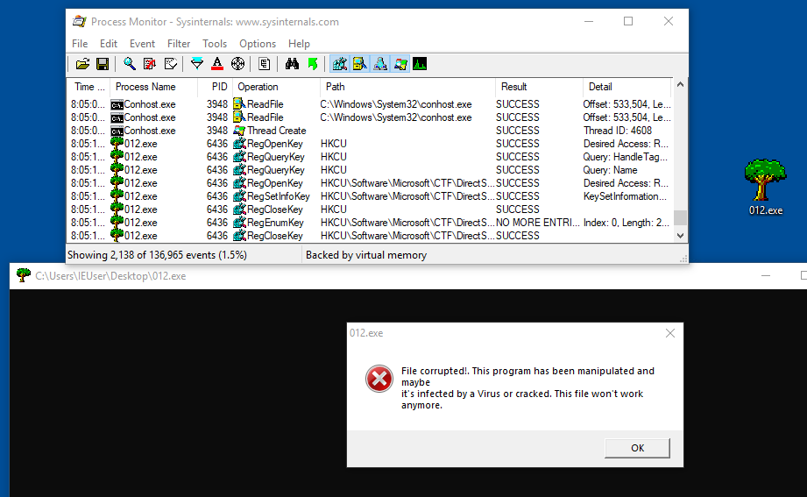Click the Path column header
Viewport: 807px width, 497px height.
(x=407, y=87)
